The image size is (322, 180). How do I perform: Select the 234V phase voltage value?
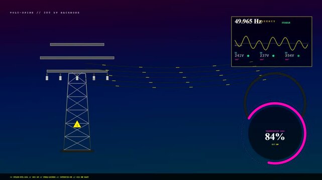(289, 55)
